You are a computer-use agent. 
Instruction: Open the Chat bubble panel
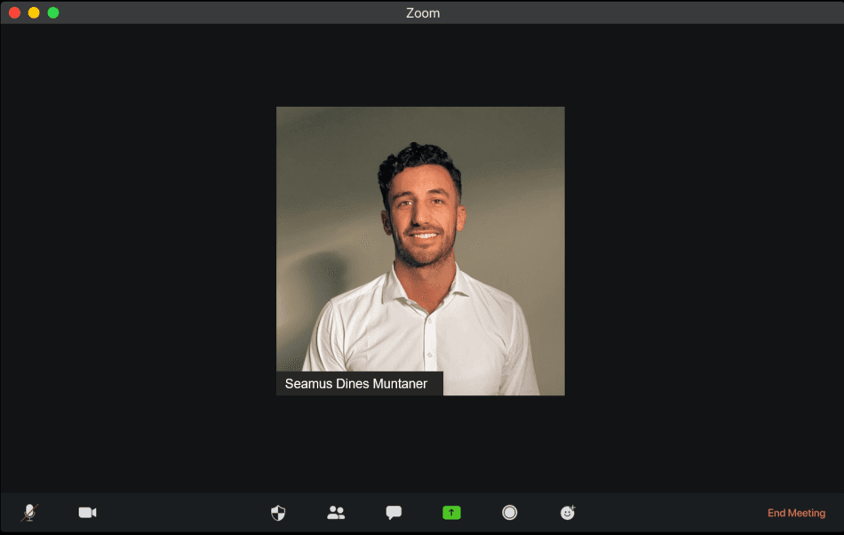tap(394, 513)
